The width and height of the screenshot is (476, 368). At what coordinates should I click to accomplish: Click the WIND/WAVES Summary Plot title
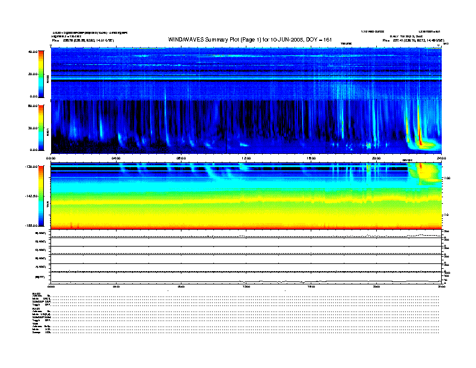pos(250,40)
